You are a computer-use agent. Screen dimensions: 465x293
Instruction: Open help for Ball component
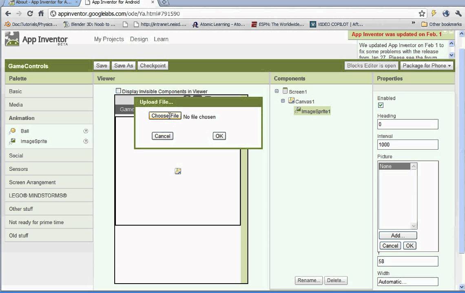pos(86,131)
